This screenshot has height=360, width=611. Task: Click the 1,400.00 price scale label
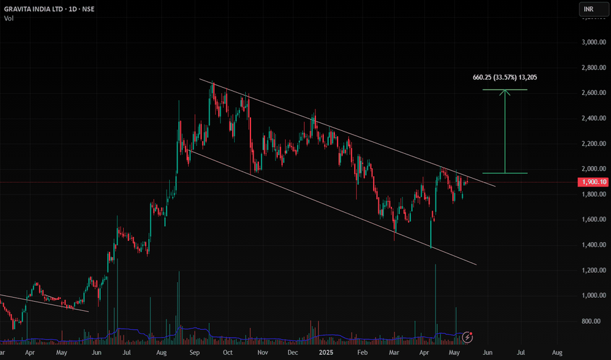pos(593,245)
